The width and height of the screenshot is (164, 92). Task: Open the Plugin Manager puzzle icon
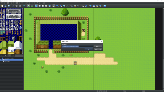point(86,6)
